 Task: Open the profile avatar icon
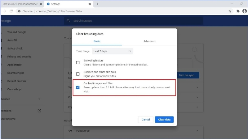click(245, 11)
